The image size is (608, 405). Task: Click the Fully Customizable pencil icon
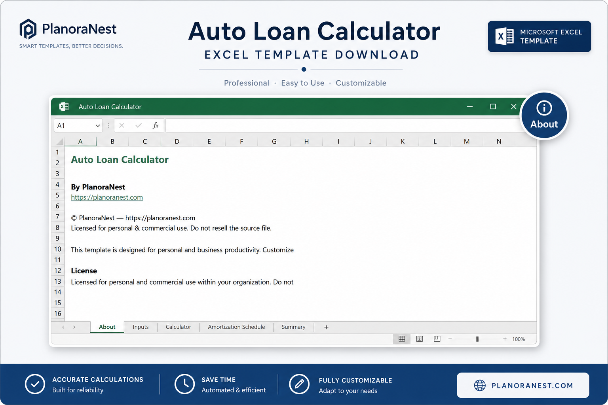(x=299, y=384)
